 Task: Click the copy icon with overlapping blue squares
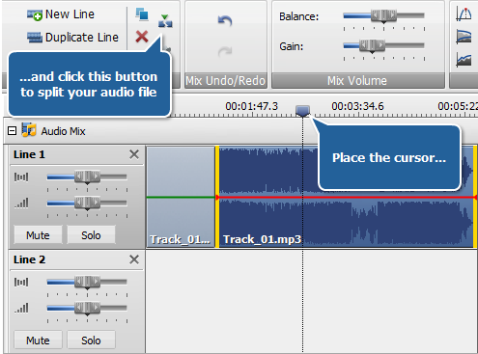(142, 14)
